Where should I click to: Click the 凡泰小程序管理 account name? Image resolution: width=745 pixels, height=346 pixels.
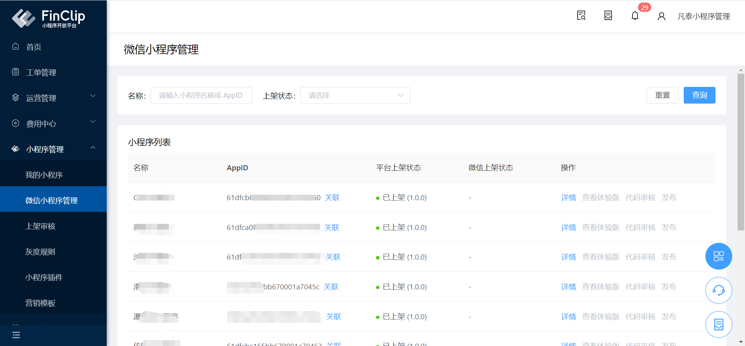coord(703,16)
